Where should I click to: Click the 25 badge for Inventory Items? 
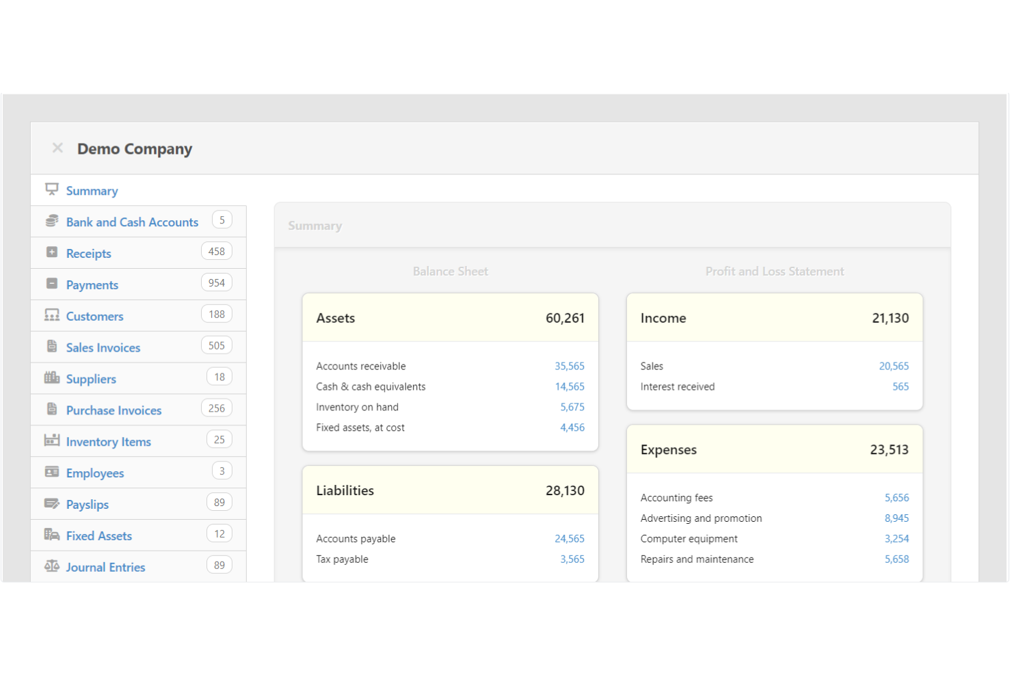click(219, 440)
